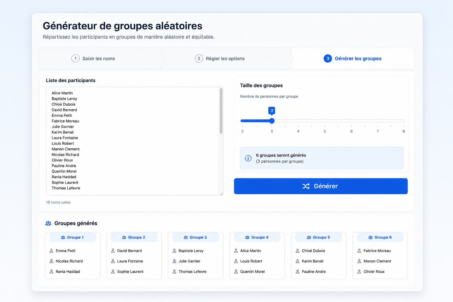Click person icon next to Julie Garnier in Groupe 3

174,261
